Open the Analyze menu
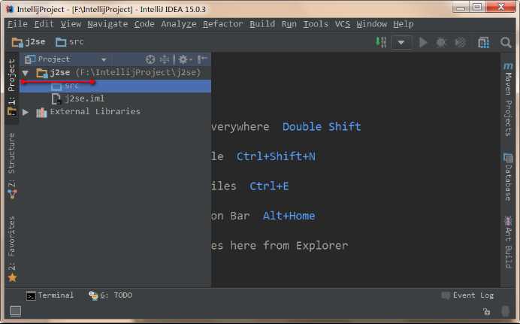Screen dimensions: 520x324 click(179, 24)
